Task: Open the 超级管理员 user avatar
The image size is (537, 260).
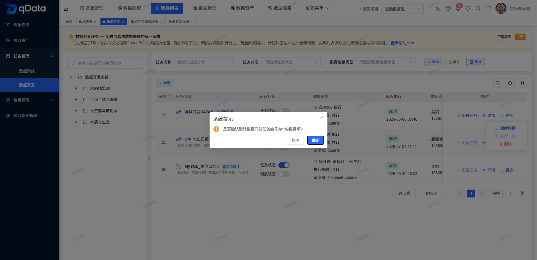Action: tap(501, 8)
